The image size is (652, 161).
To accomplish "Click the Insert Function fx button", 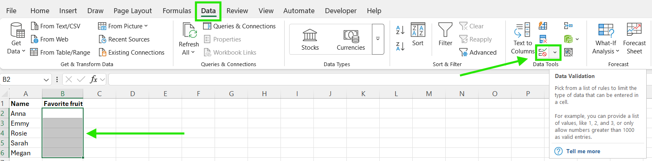I will point(94,79).
